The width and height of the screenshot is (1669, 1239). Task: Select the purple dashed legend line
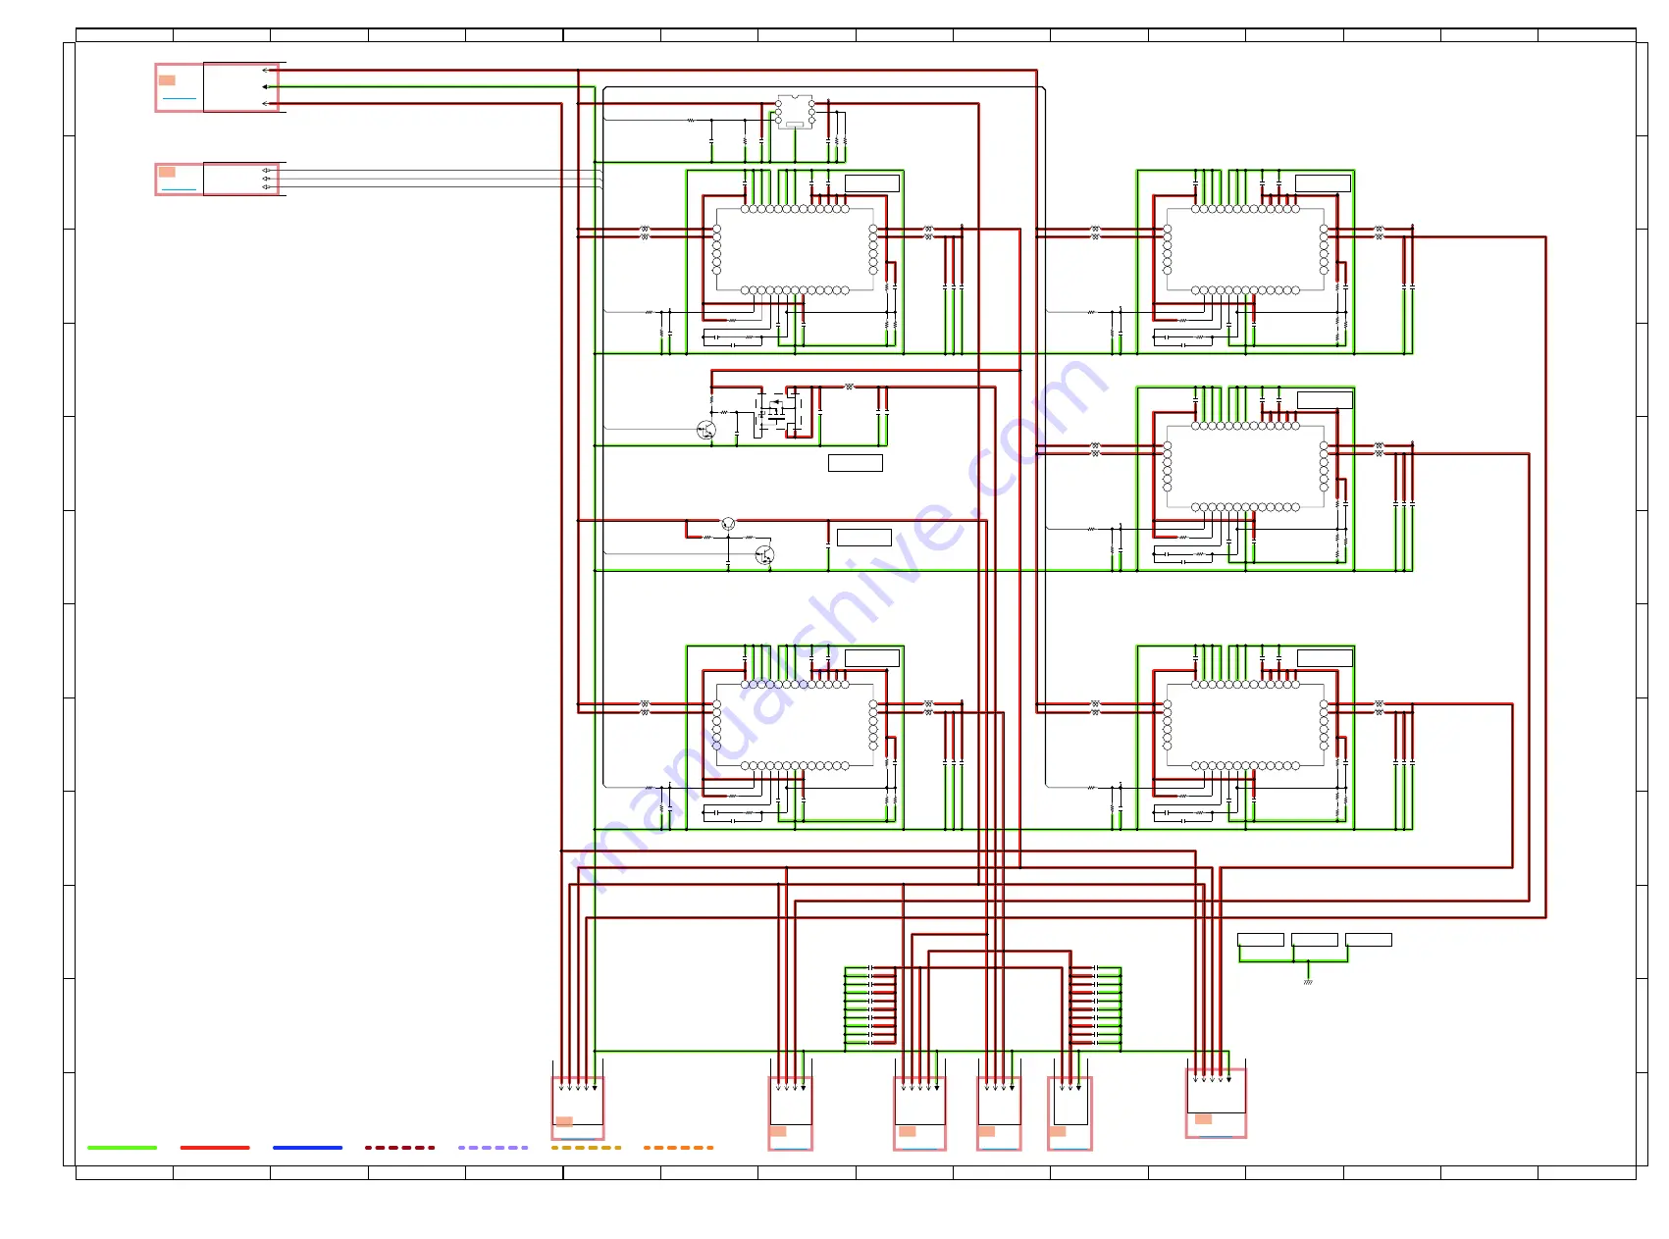click(x=493, y=1147)
